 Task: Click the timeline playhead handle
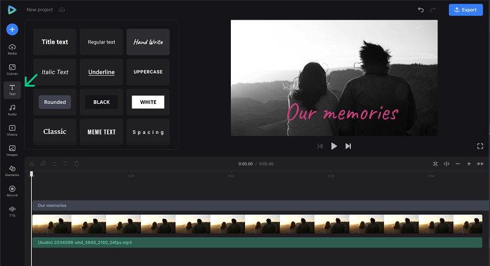[x=32, y=174]
